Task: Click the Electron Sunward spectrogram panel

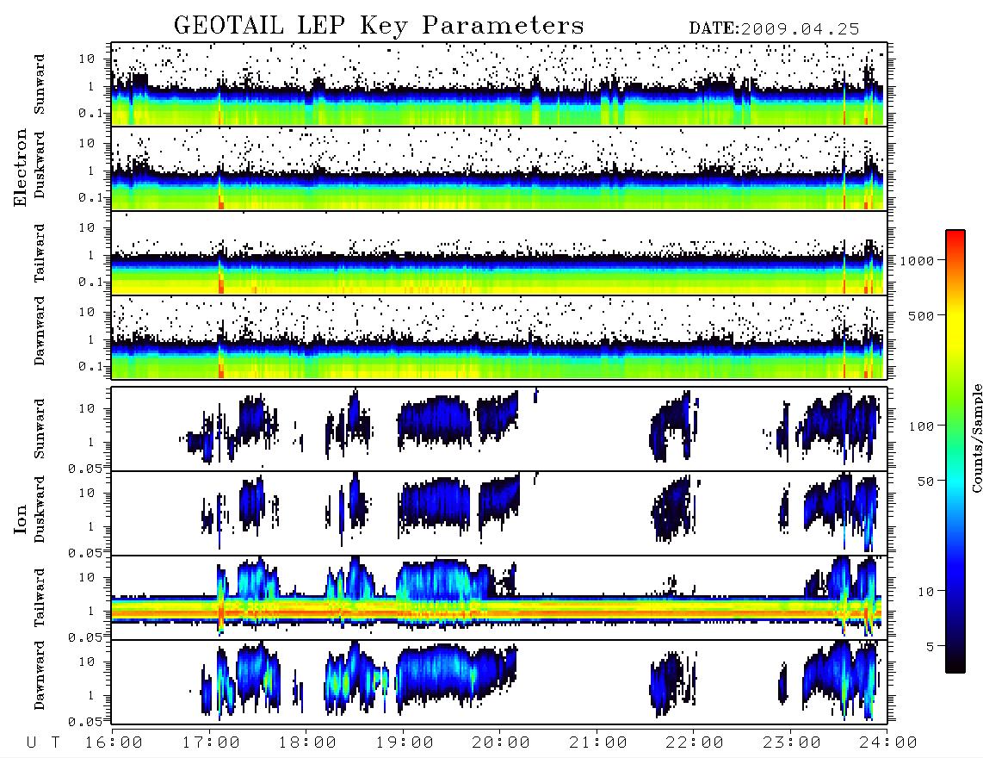Action: 499,84
